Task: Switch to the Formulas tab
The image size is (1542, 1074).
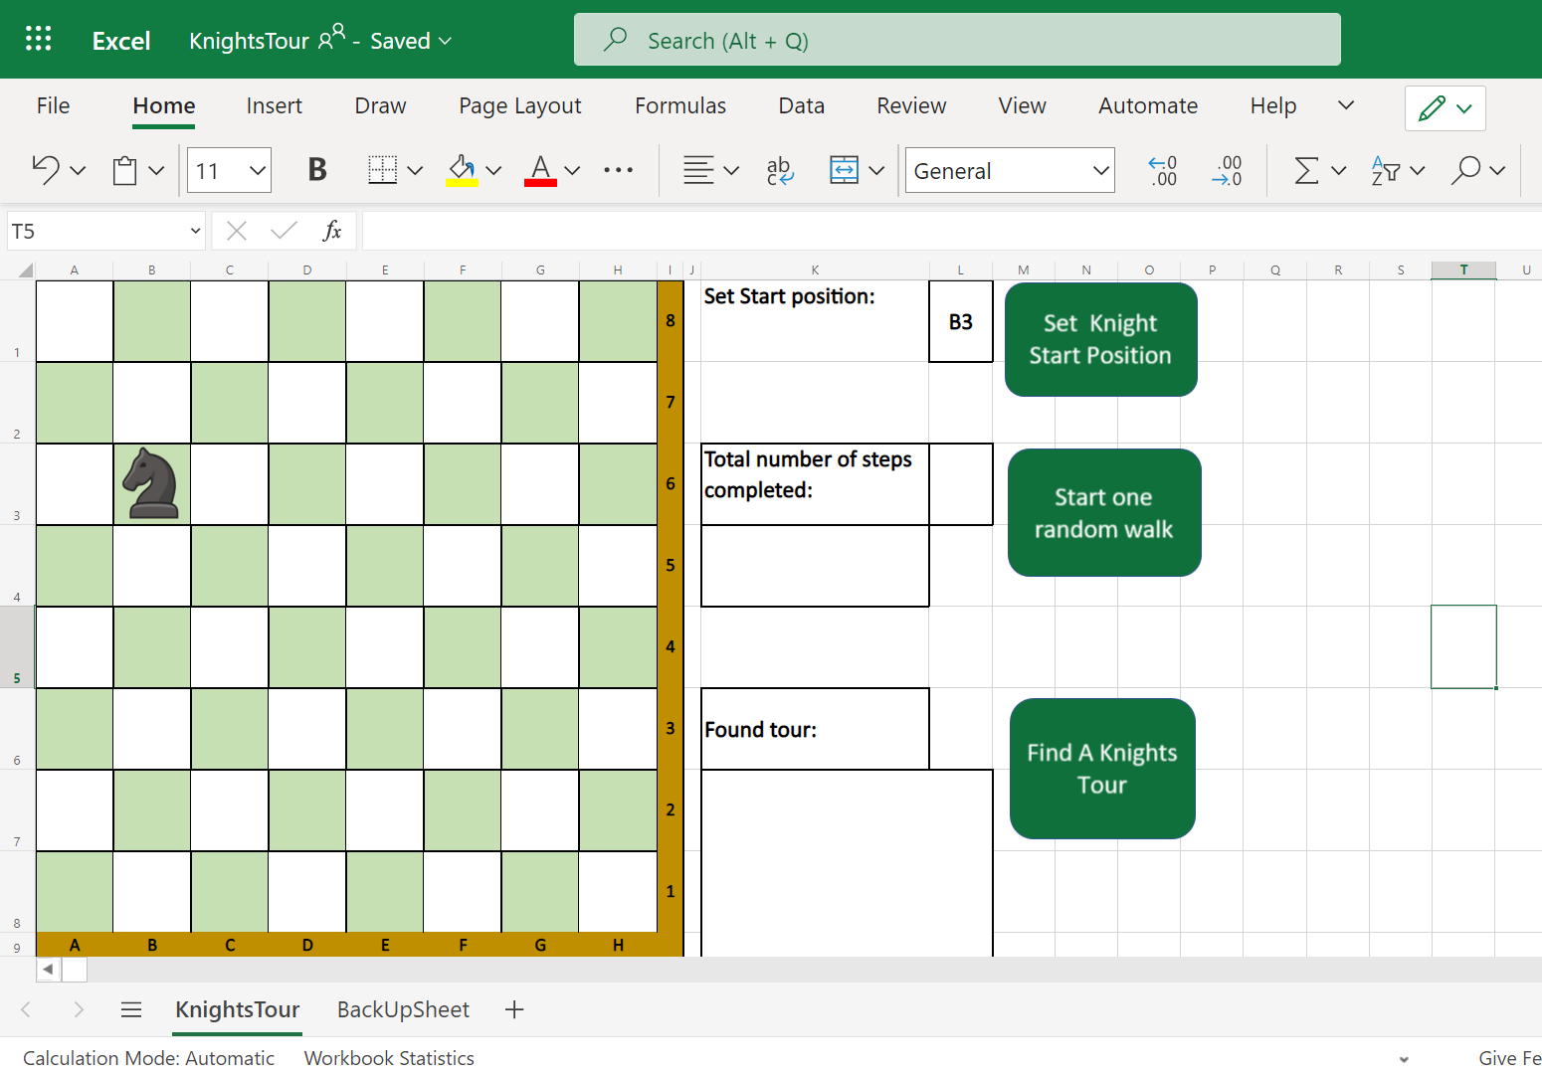Action: pyautogui.click(x=680, y=105)
